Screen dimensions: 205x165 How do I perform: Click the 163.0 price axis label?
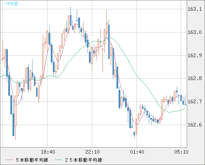(195, 32)
